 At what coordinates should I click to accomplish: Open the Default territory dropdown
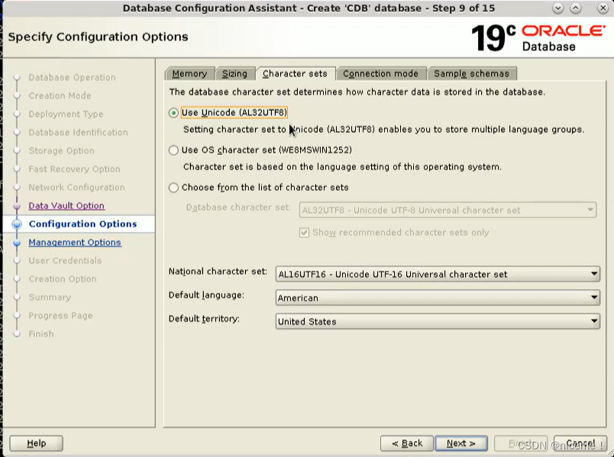593,321
